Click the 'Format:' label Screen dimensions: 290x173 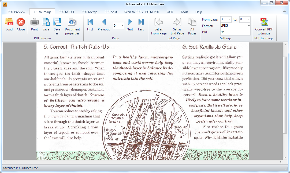[x=207, y=26]
